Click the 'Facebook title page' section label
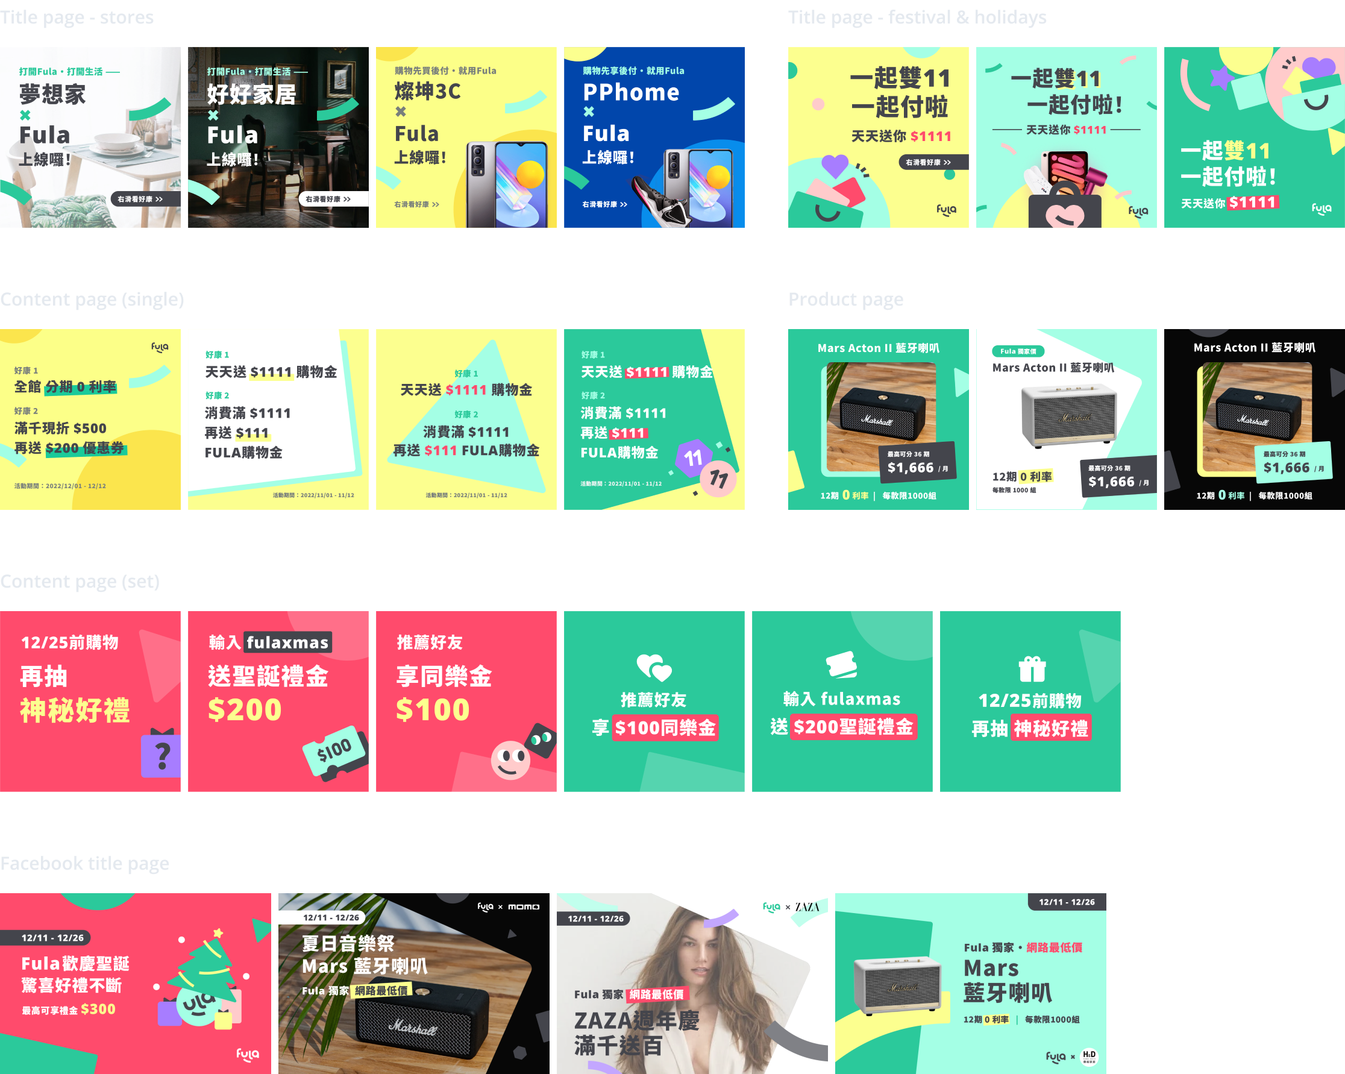 pyautogui.click(x=84, y=863)
